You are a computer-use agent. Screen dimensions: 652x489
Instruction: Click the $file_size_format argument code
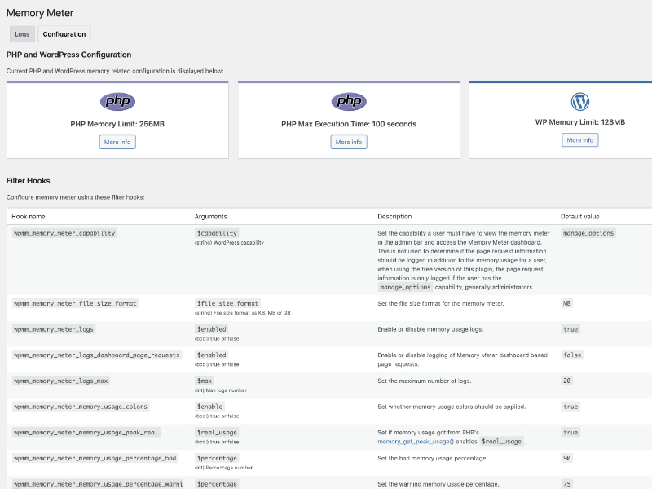coord(228,303)
